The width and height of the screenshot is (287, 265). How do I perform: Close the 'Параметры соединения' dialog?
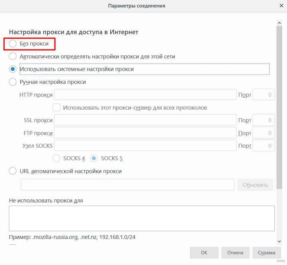[281, 6]
